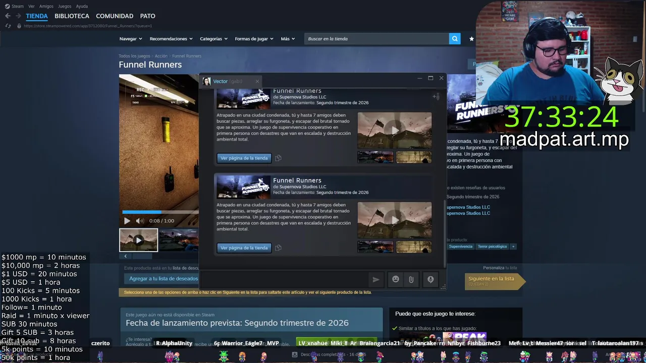Expand the Categorías dropdown
This screenshot has height=363, width=646.
pyautogui.click(x=213, y=39)
